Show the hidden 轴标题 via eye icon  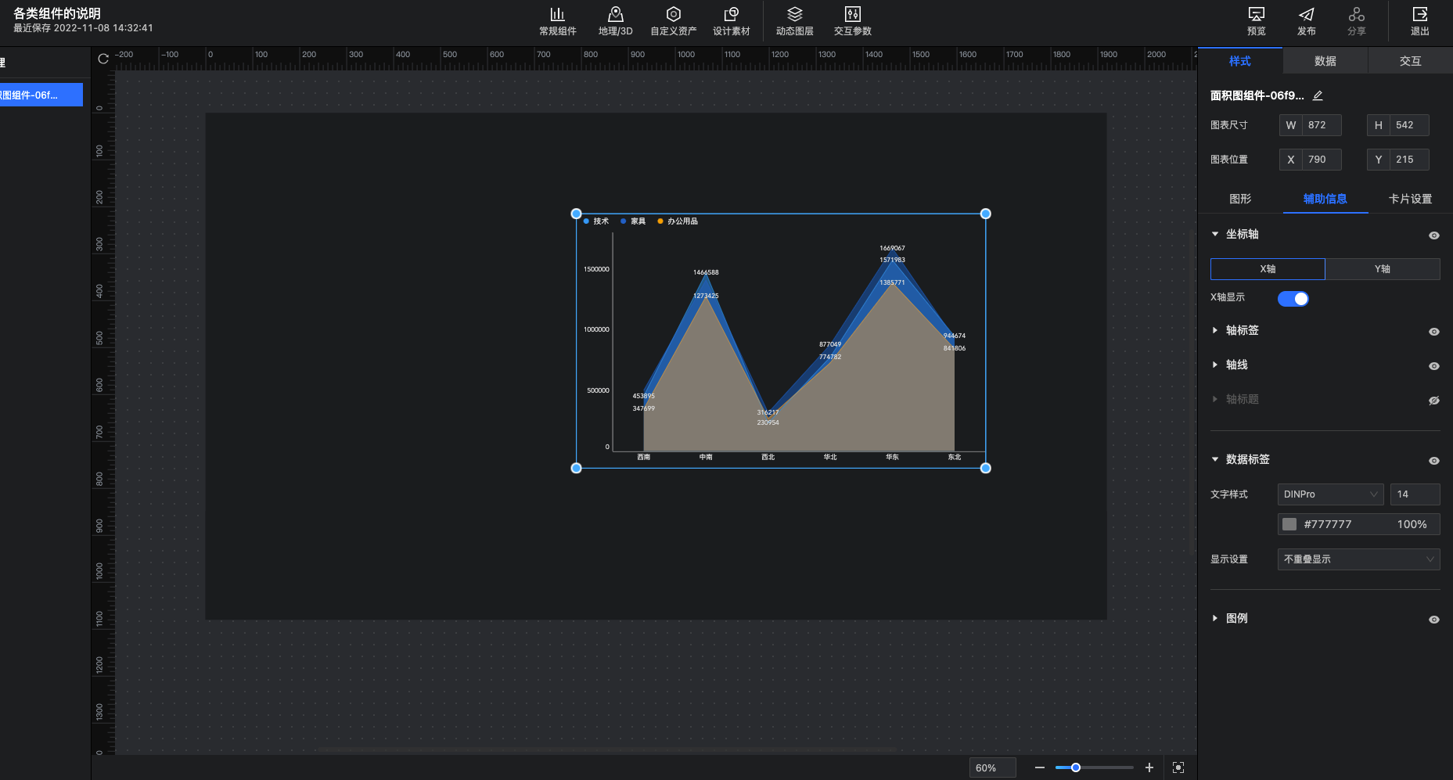pos(1433,400)
